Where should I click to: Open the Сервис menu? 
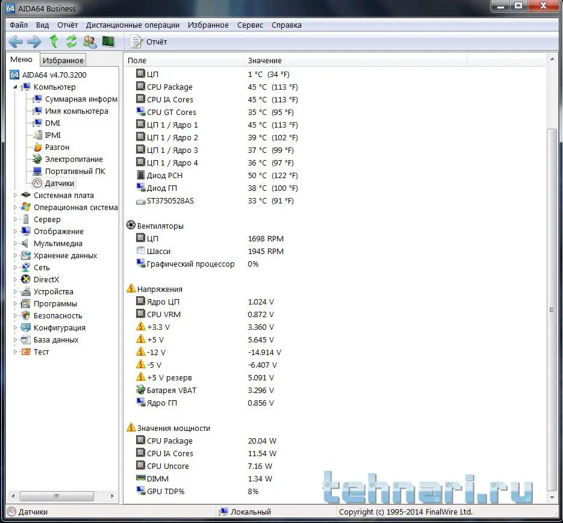pyautogui.click(x=250, y=25)
